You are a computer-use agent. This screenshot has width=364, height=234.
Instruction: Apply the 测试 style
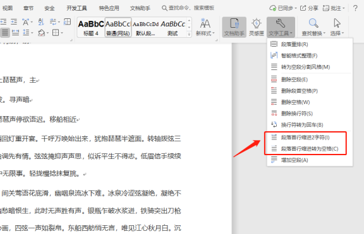pos(173,28)
